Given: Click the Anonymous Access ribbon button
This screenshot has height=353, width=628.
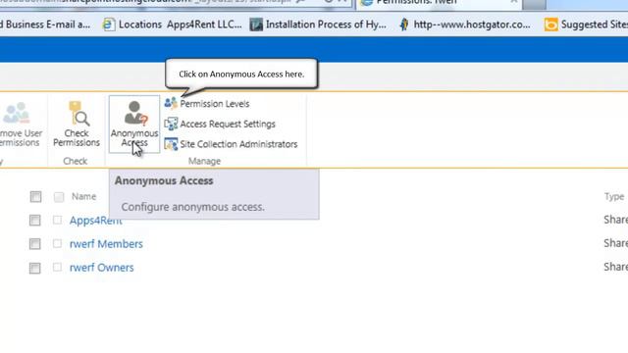Looking at the screenshot, I should 134,125.
